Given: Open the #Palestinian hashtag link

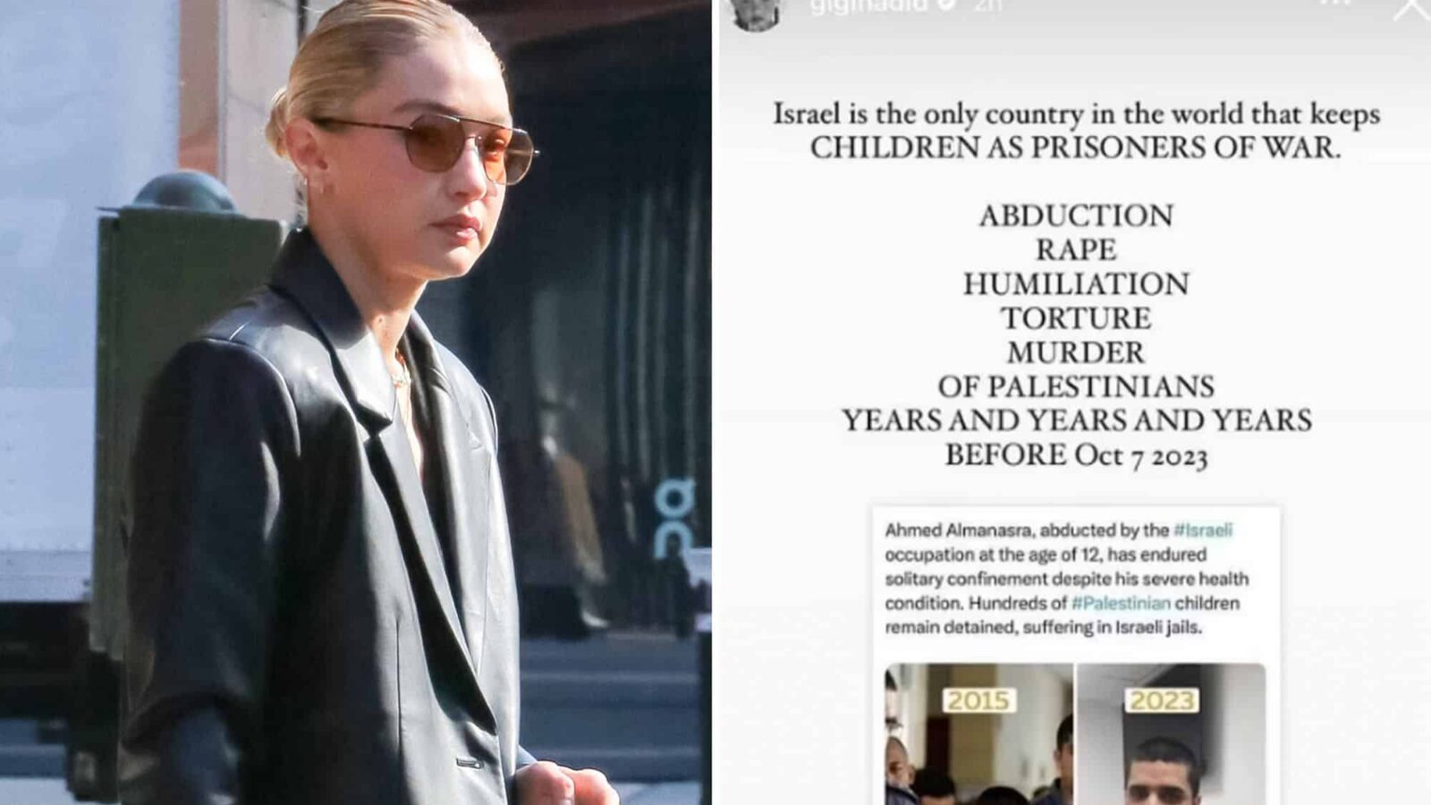Looking at the screenshot, I should click(x=1121, y=603).
